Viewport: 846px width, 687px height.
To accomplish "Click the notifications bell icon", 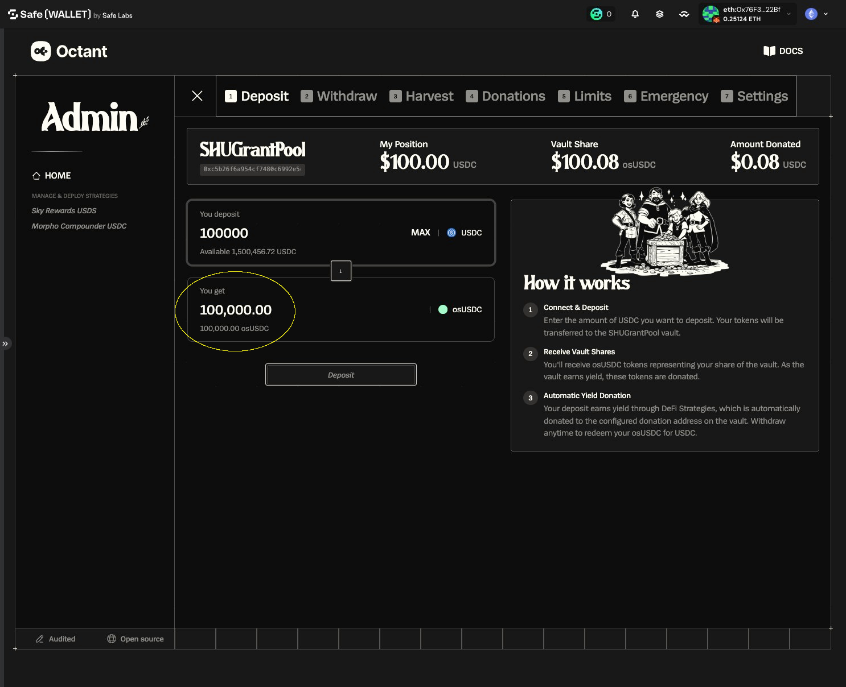I will (x=635, y=14).
